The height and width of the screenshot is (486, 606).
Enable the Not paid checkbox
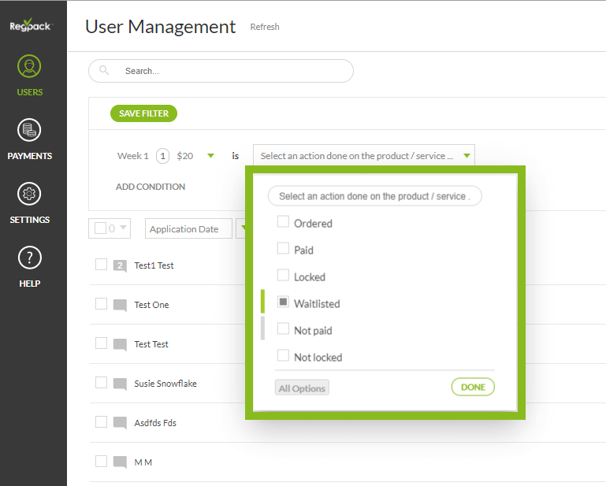[x=283, y=329]
